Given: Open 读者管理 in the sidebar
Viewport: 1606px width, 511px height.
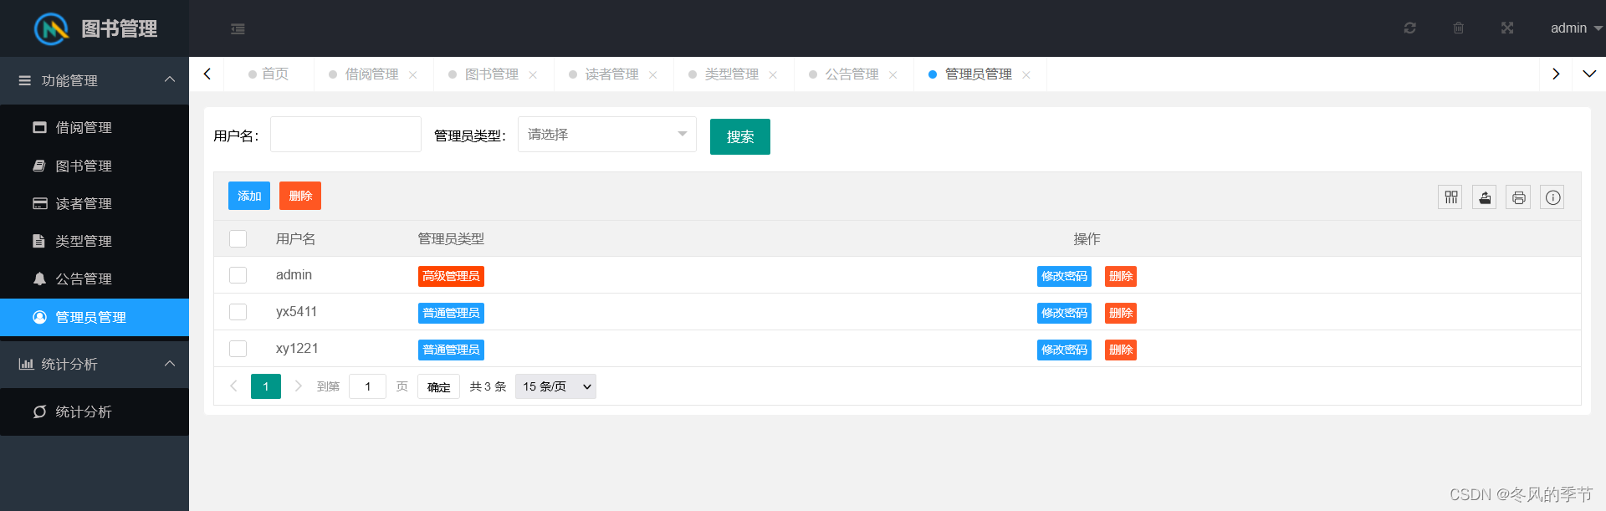Looking at the screenshot, I should coord(95,203).
